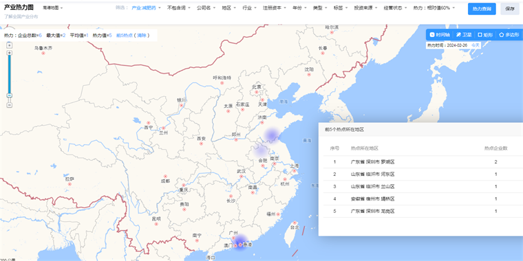Click the 台北 city marker
Image resolution: width=523 pixels, height=261 pixels.
tap(295, 223)
